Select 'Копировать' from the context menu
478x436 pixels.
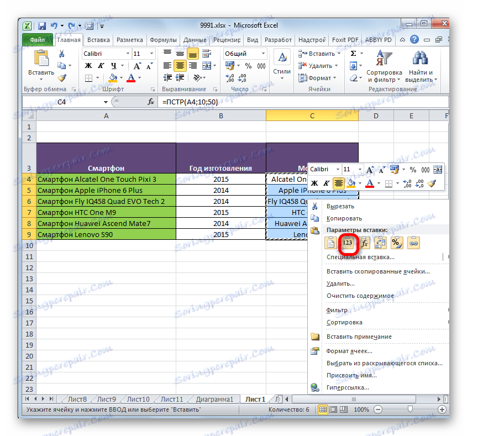pos(343,218)
